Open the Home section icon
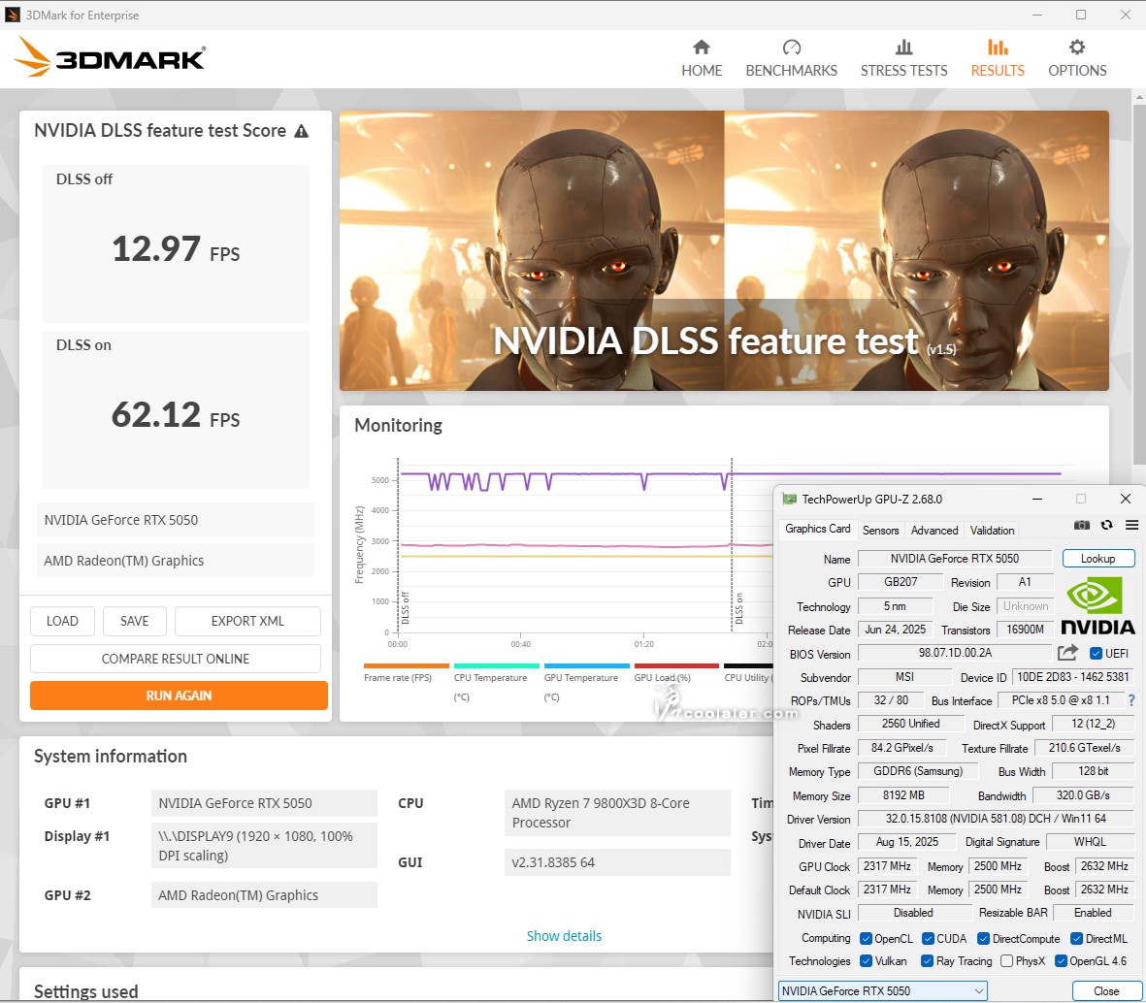This screenshot has width=1146, height=1003. (702, 48)
